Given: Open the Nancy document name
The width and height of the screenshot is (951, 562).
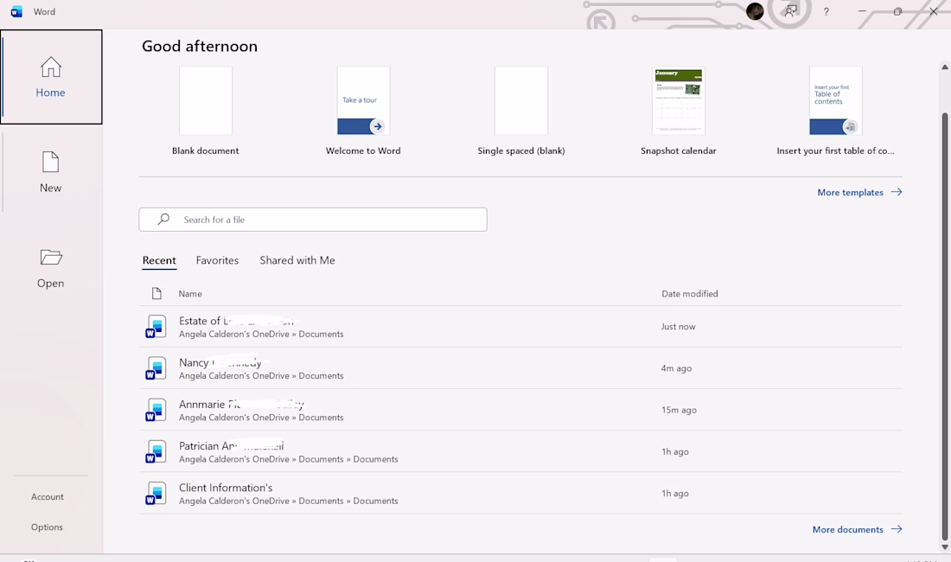Looking at the screenshot, I should click(x=220, y=362).
